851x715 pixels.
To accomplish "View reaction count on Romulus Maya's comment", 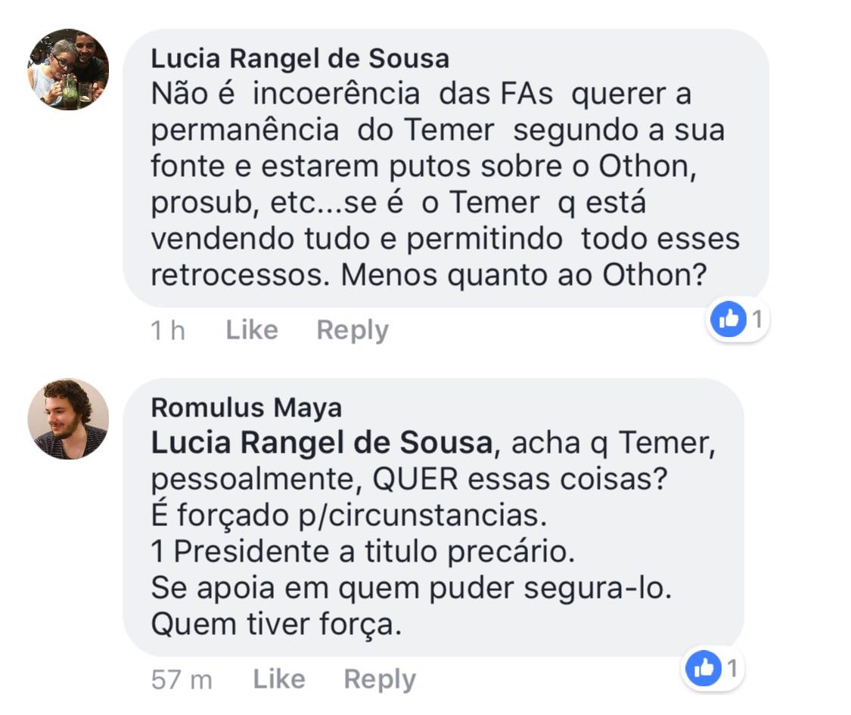I will 732,668.
